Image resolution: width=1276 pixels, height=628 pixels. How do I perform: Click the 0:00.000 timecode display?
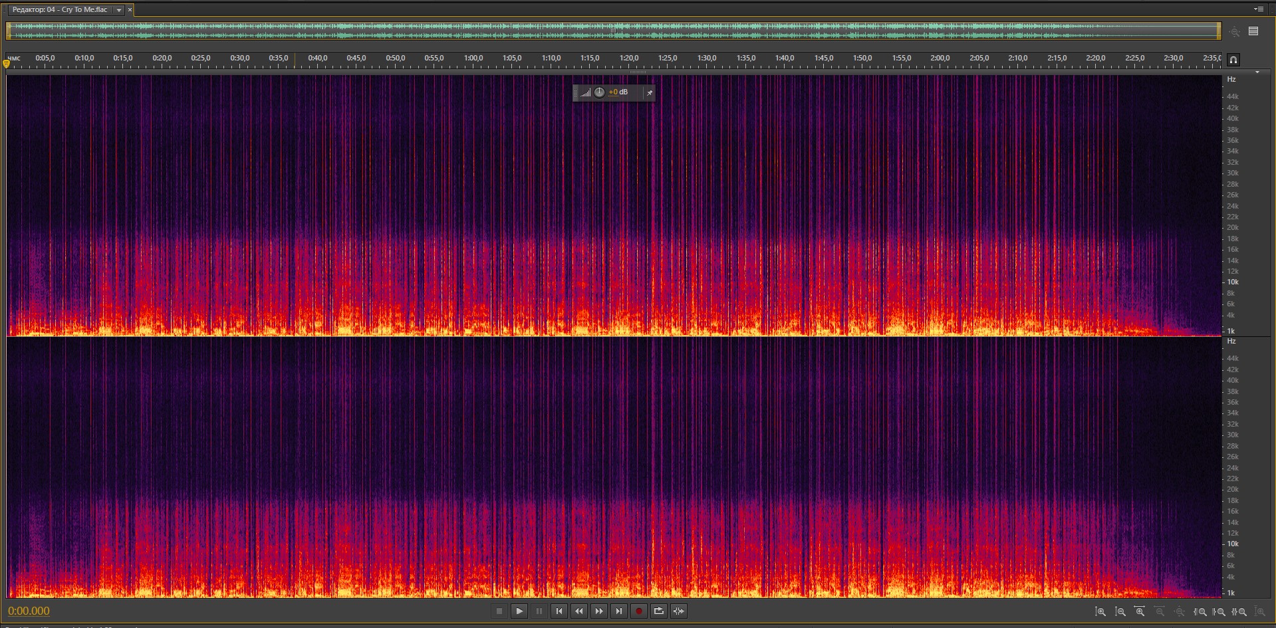pos(29,611)
